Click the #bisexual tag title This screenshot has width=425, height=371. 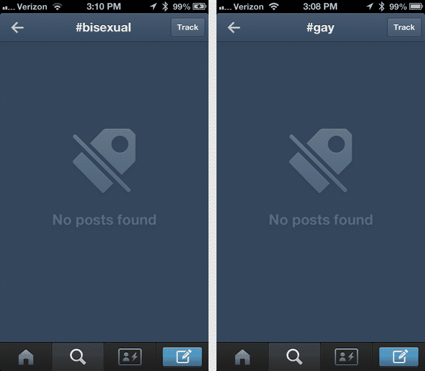coord(103,27)
